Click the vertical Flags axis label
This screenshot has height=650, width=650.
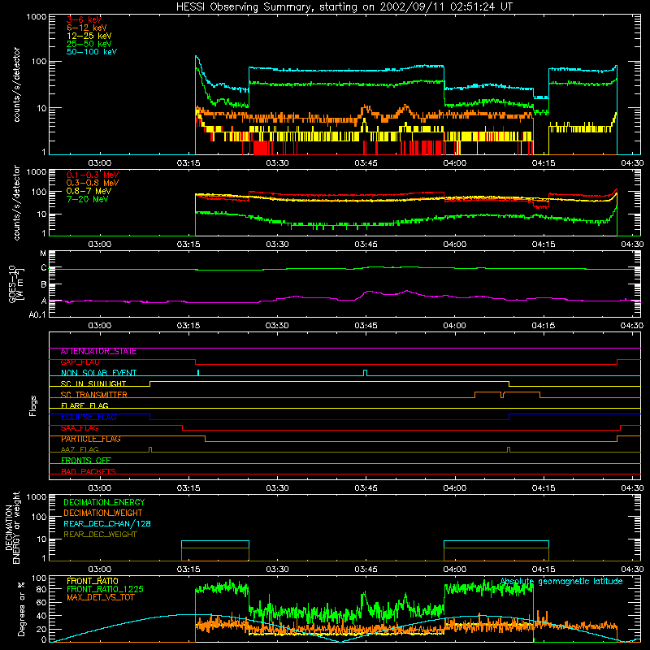(x=33, y=405)
